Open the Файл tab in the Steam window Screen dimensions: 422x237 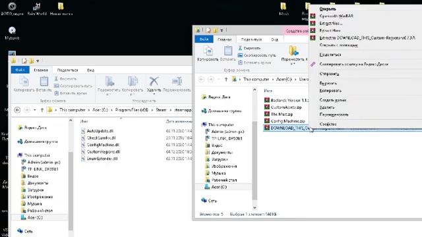point(20,70)
